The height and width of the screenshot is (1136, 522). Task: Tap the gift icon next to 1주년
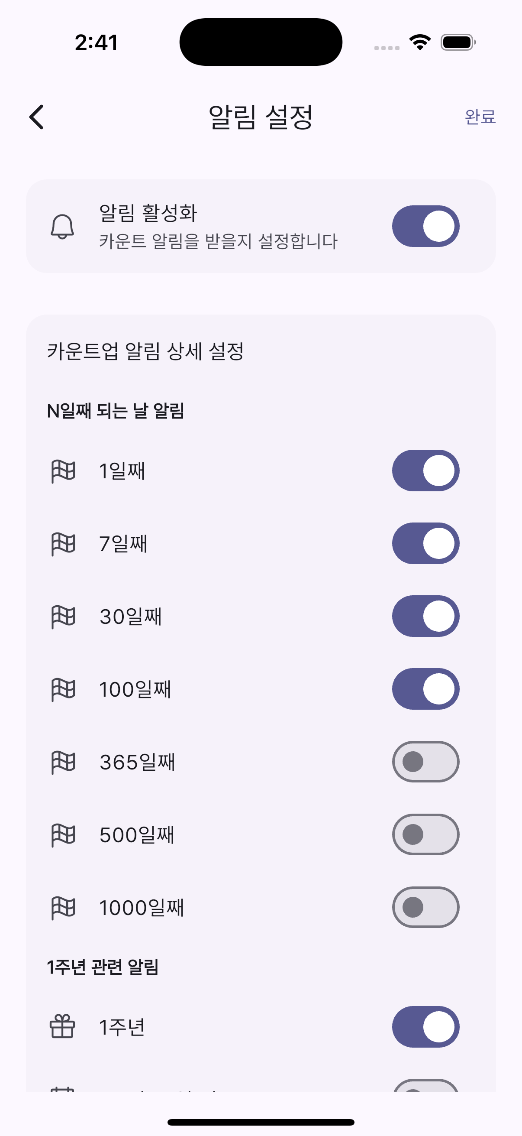click(x=62, y=1027)
